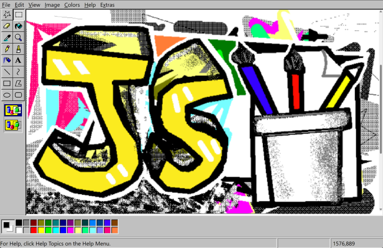Switch to the Airbrush tool
This screenshot has width=383, height=248.
click(x=7, y=60)
